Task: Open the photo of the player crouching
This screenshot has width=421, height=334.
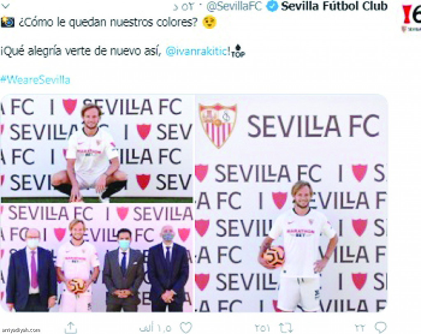Action: click(97, 149)
